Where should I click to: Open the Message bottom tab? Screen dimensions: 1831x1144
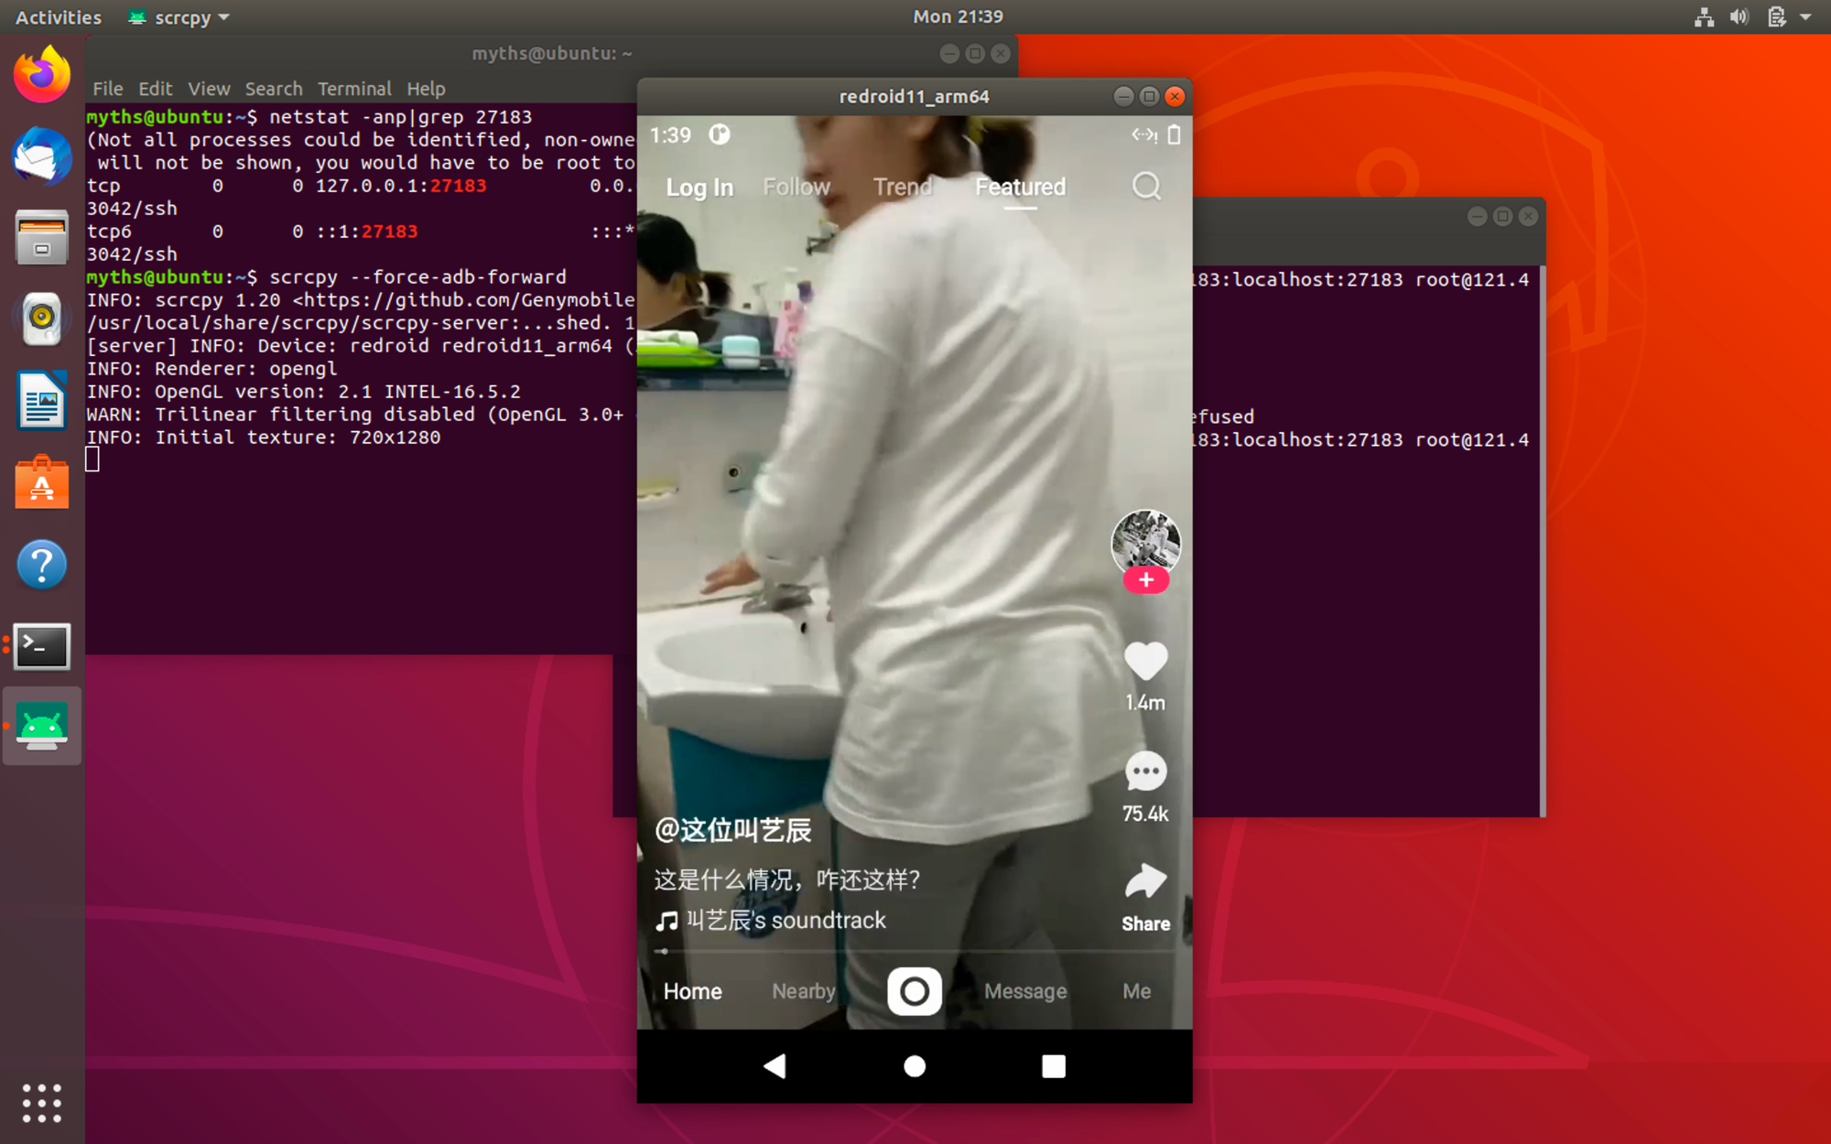pyautogui.click(x=1025, y=991)
